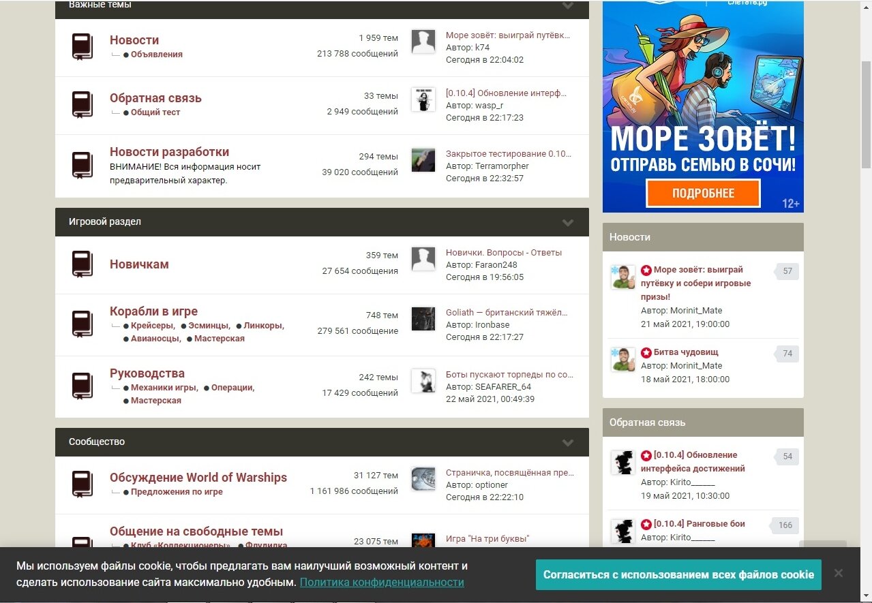Go to the Линкоры subforum
The width and height of the screenshot is (872, 603).
click(262, 326)
